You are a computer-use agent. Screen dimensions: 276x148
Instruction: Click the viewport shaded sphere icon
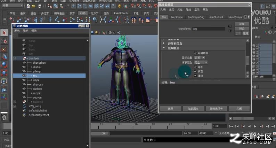tap(92, 32)
